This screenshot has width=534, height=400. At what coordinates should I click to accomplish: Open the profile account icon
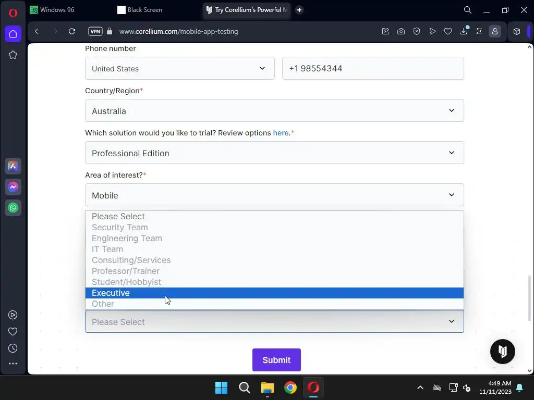tap(495, 31)
